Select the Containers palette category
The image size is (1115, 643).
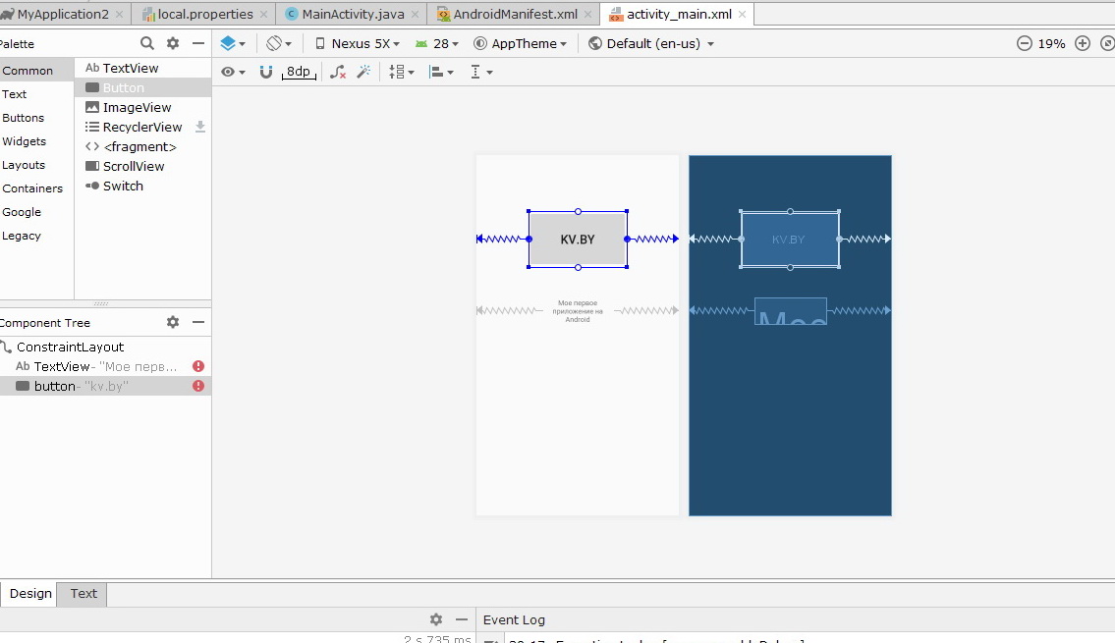pyautogui.click(x=36, y=188)
